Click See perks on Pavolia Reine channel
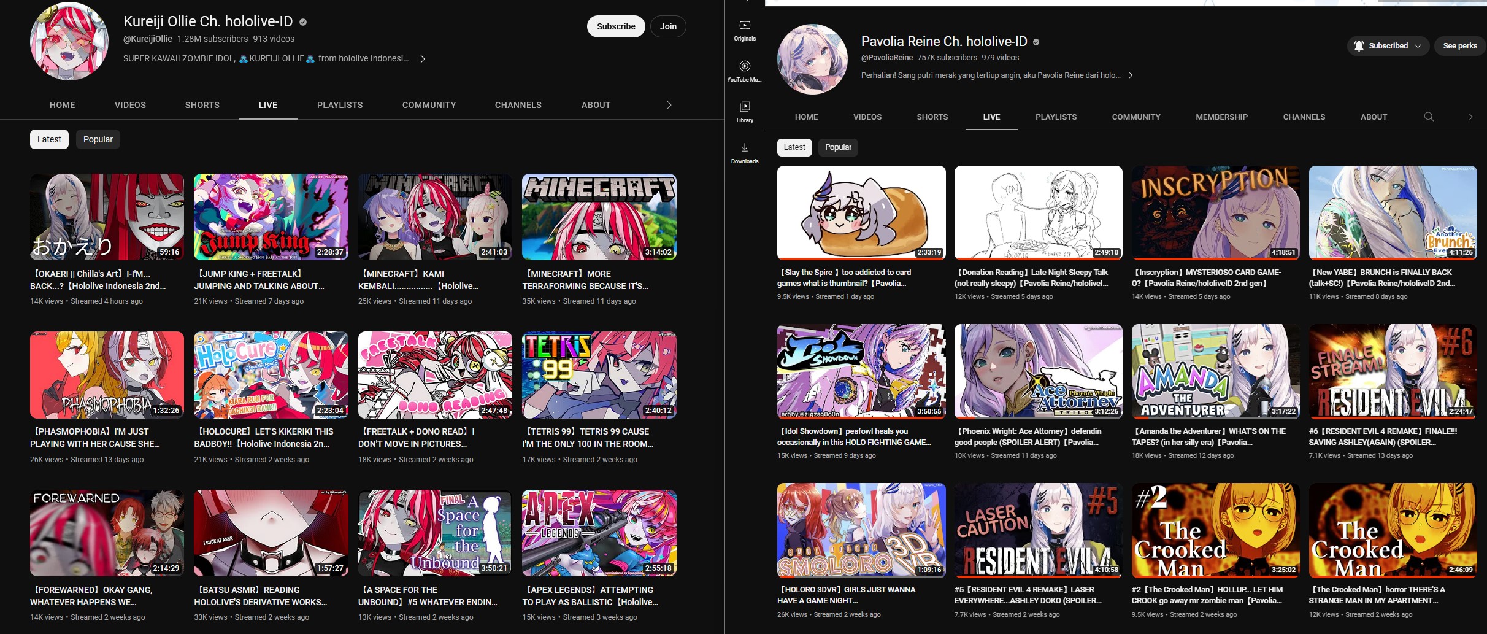 (x=1459, y=45)
